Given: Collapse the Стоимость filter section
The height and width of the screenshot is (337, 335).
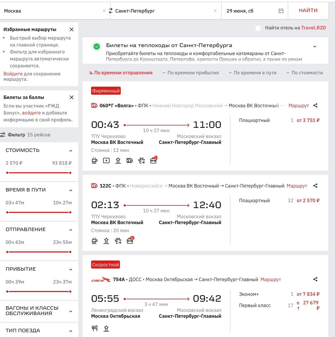Looking at the screenshot, I should coord(71,151).
